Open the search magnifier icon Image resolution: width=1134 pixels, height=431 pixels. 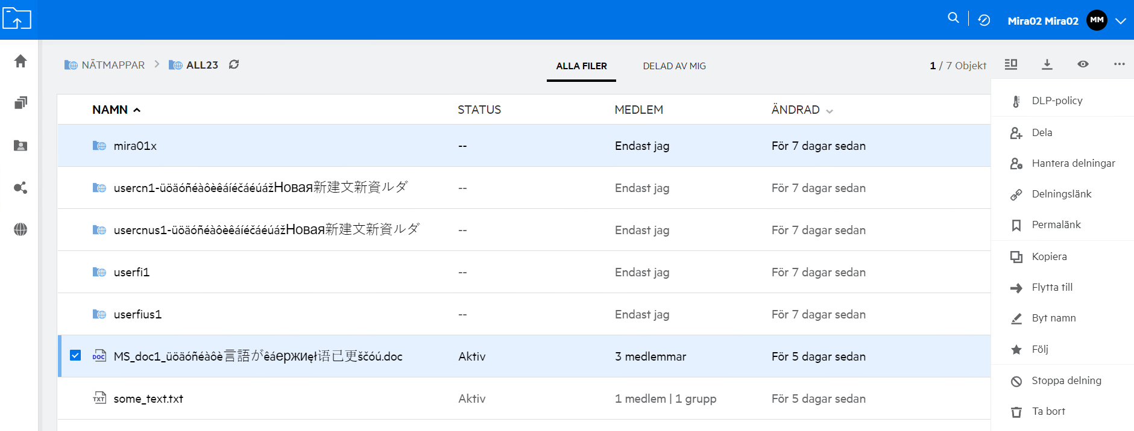pyautogui.click(x=953, y=18)
